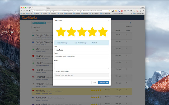Click the Pinterest row favicon
This screenshot has width=169, height=105.
pyautogui.click(x=33, y=77)
